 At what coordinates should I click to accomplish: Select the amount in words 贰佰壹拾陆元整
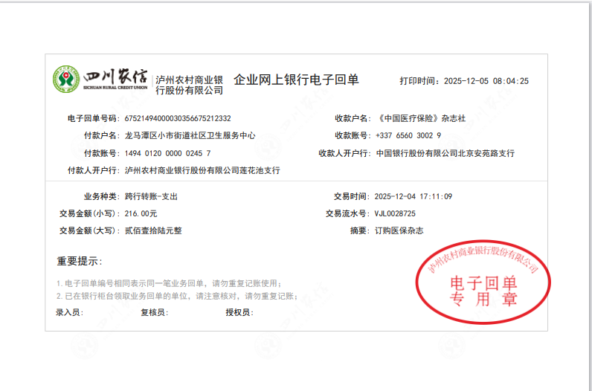152,231
